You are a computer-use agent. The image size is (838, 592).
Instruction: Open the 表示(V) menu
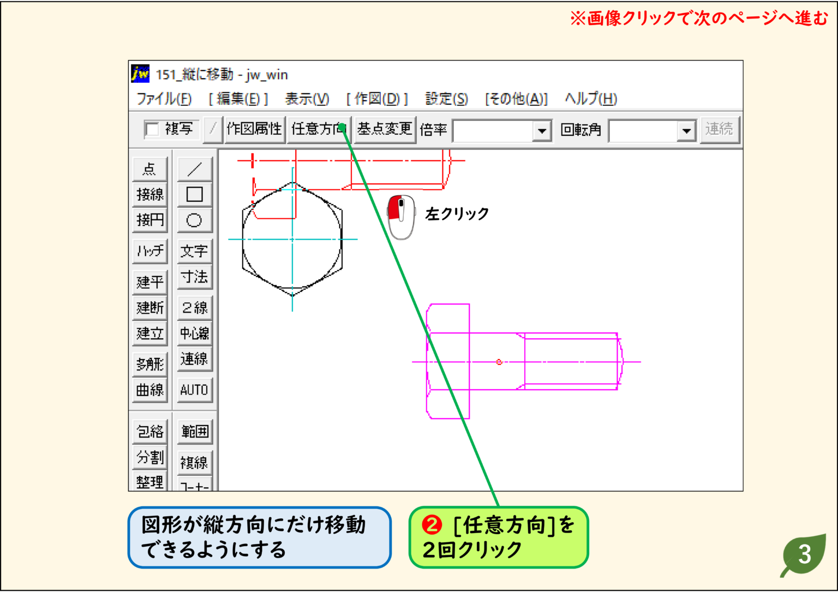point(307,99)
